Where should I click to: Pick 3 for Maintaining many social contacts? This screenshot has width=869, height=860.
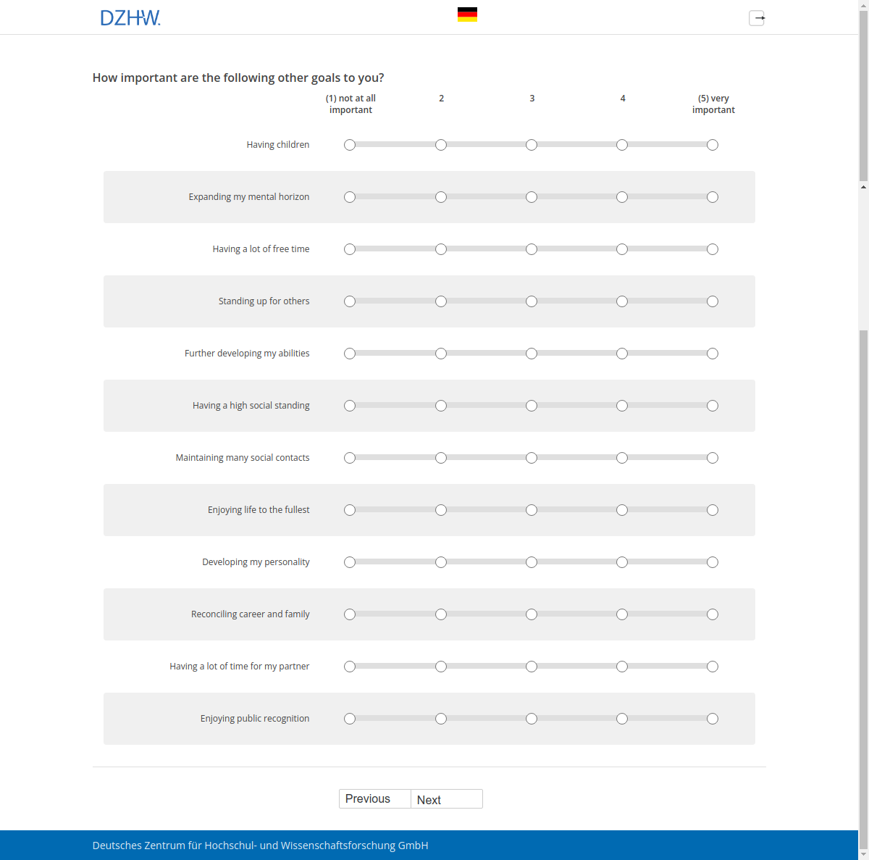click(532, 458)
